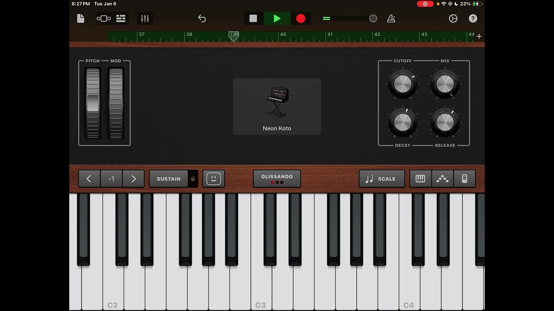The width and height of the screenshot is (554, 311).
Task: Click the Mix knob
Action: [x=445, y=84]
